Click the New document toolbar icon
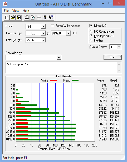The image size is (127, 162). (x=7, y=17)
